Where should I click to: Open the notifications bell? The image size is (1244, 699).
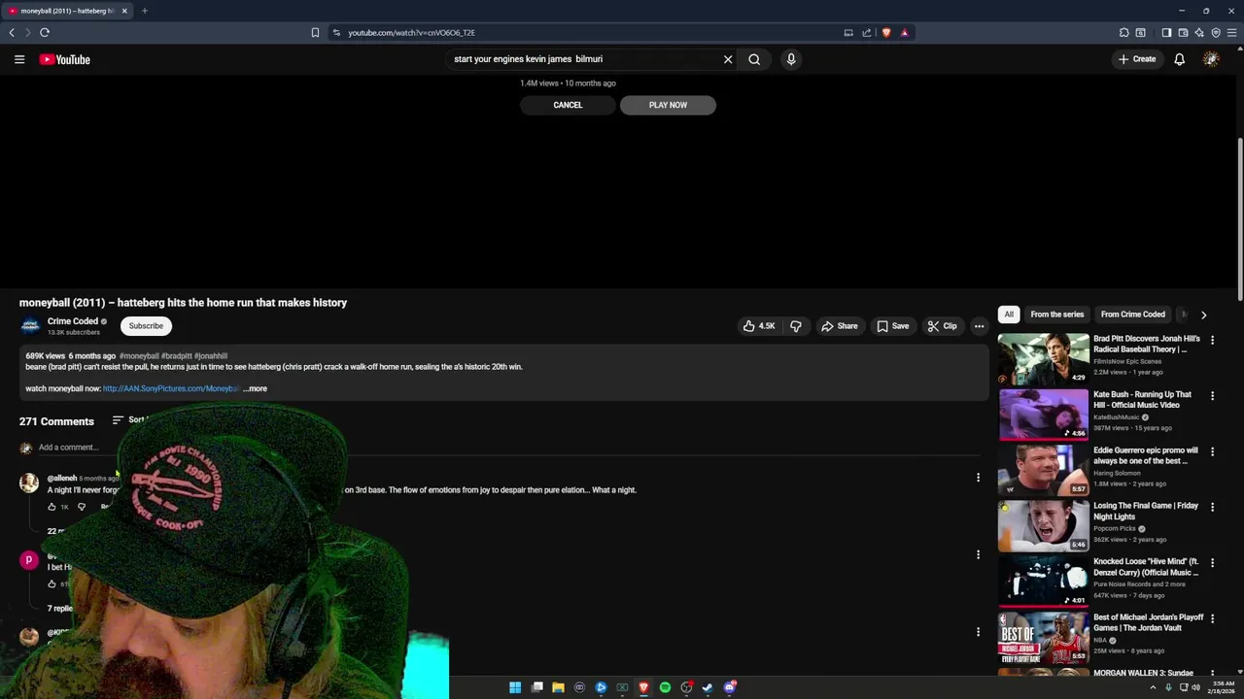[x=1179, y=59]
